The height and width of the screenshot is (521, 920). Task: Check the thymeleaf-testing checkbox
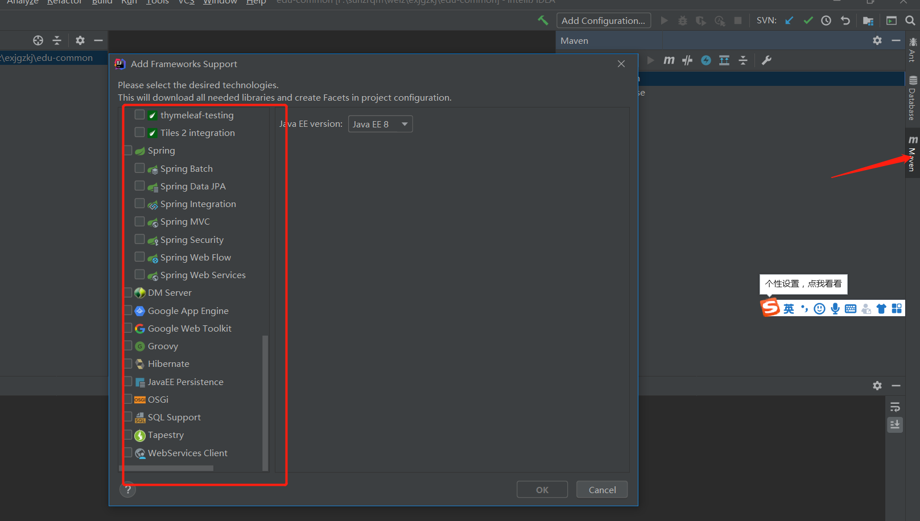[x=139, y=115]
